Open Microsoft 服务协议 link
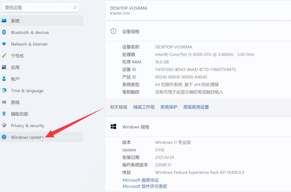The image size is (291, 192). coord(141,180)
